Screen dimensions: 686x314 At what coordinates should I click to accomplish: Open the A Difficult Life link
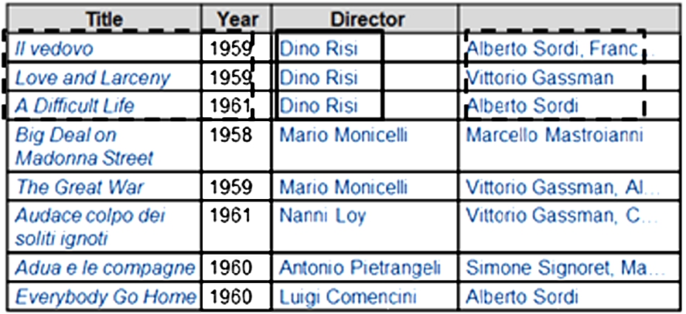[75, 106]
